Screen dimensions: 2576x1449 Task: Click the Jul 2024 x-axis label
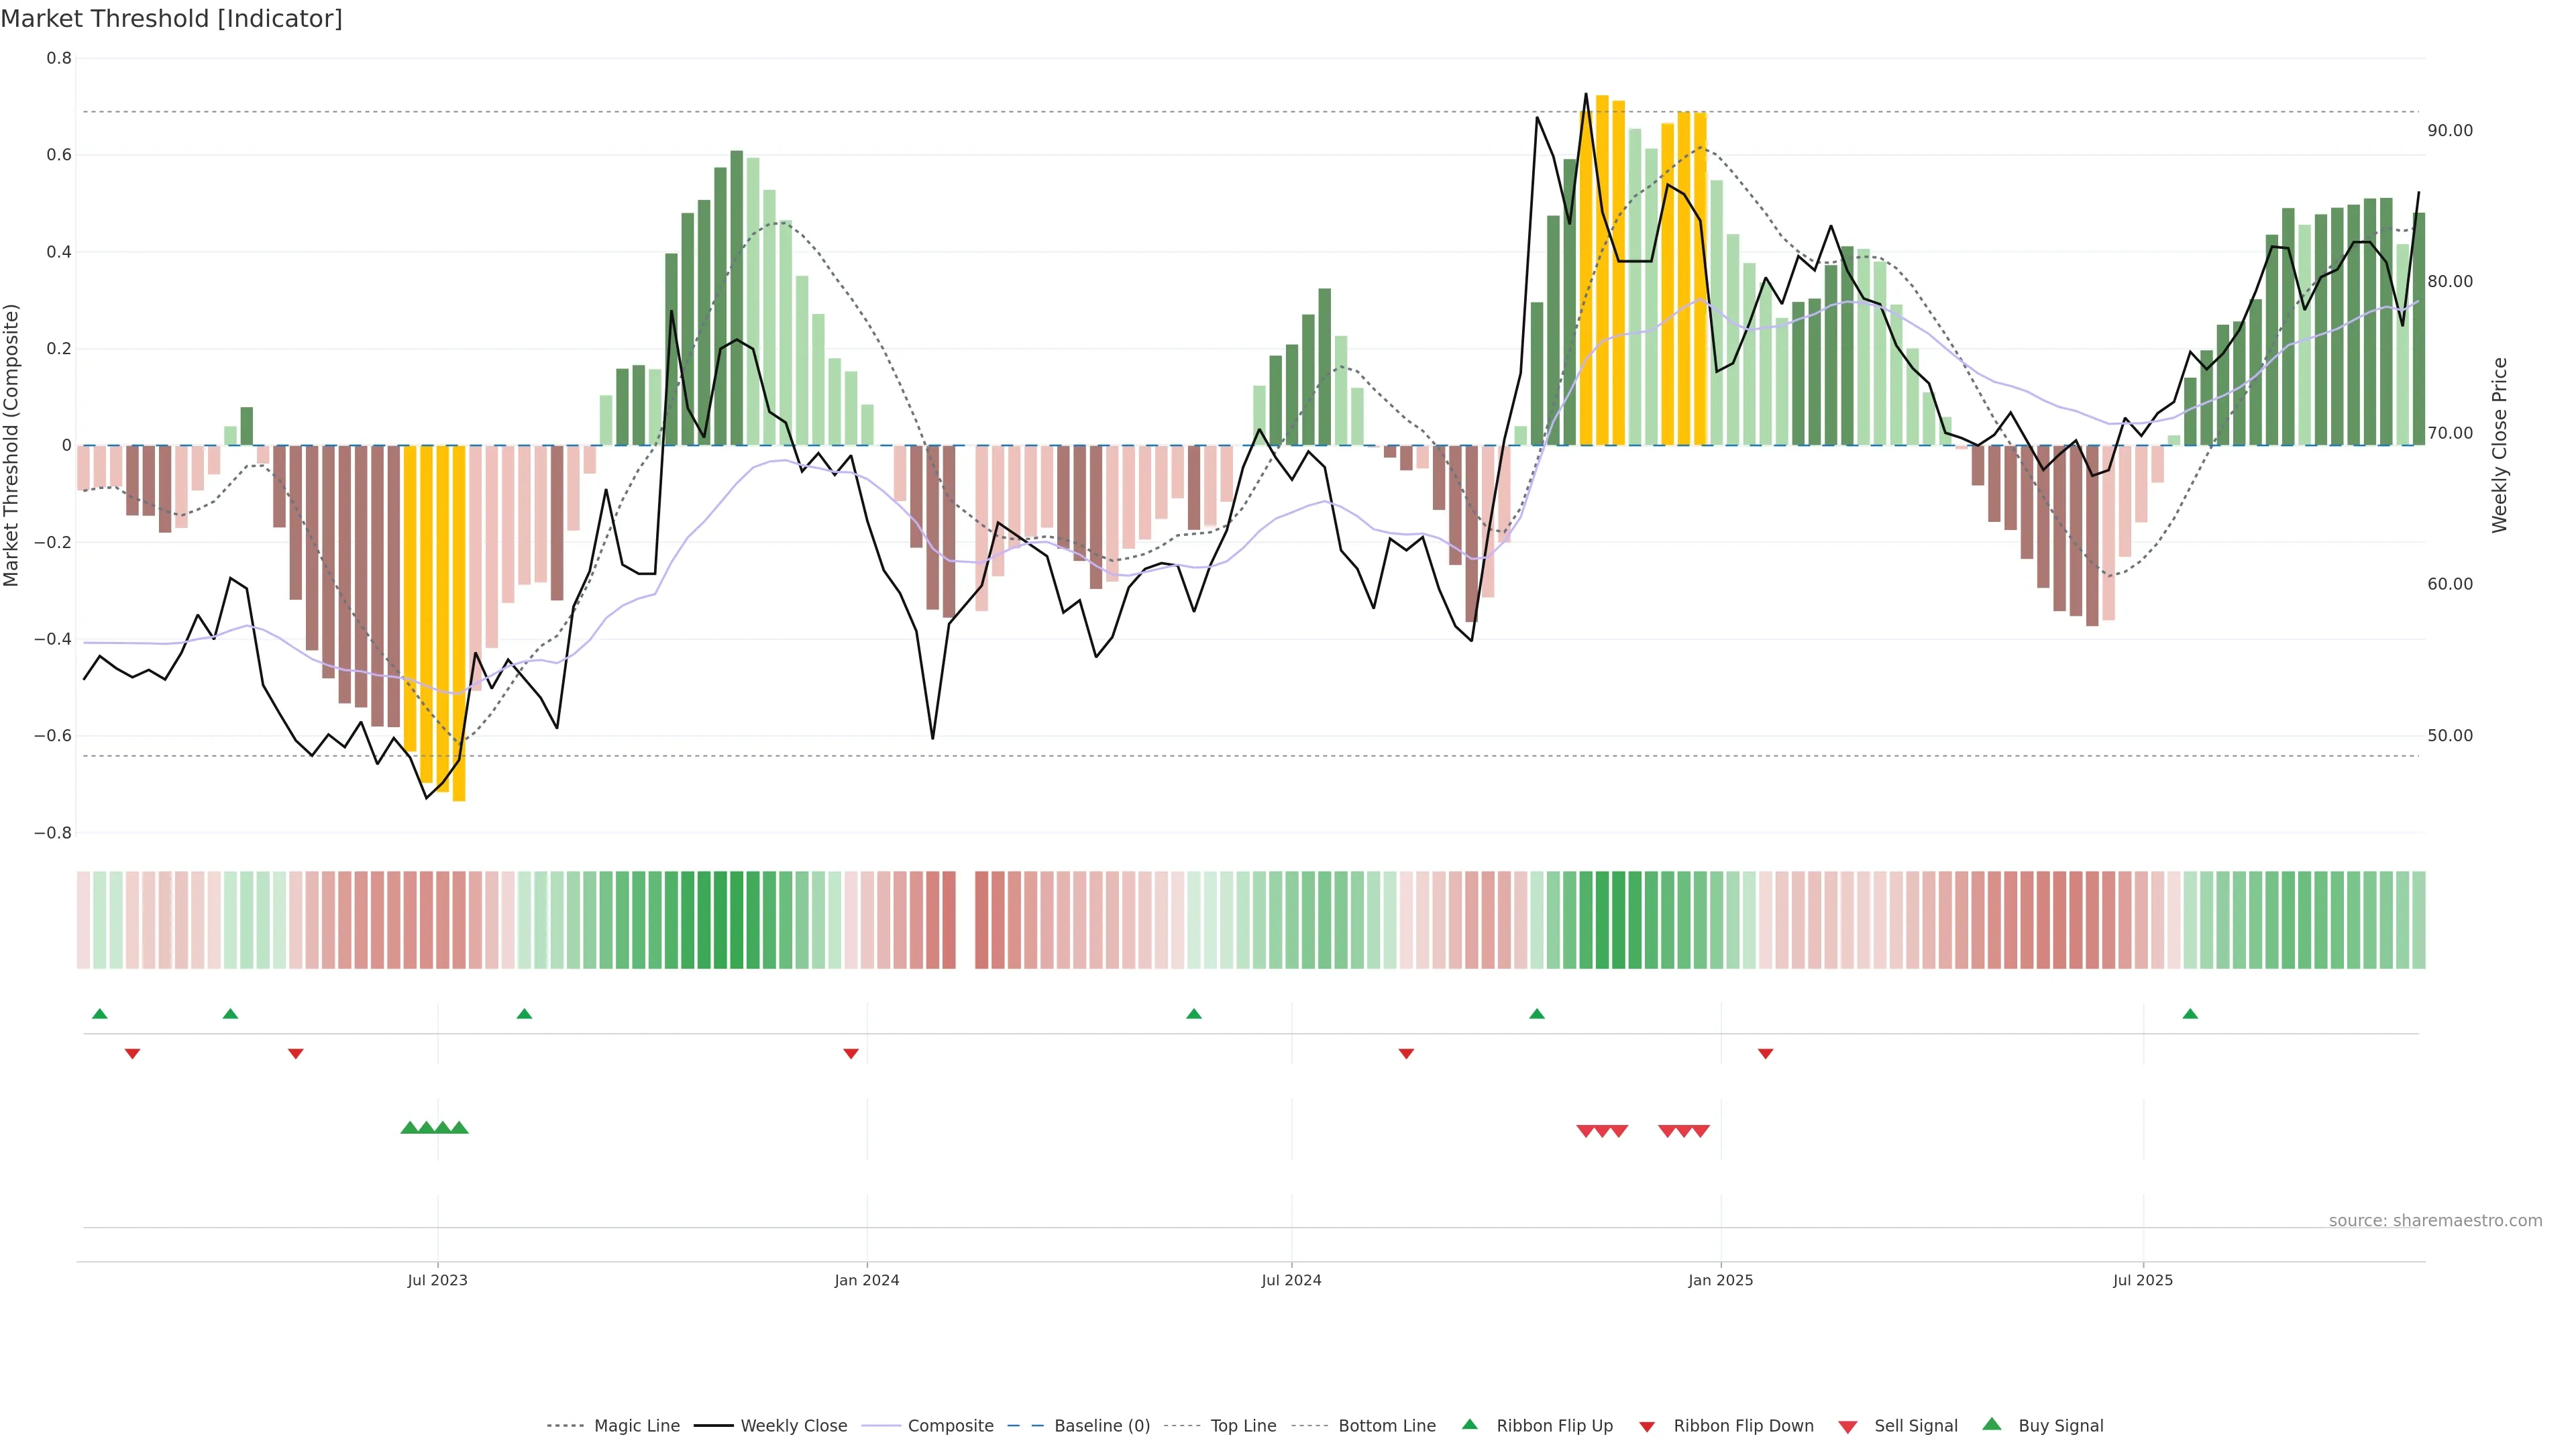point(1291,1280)
